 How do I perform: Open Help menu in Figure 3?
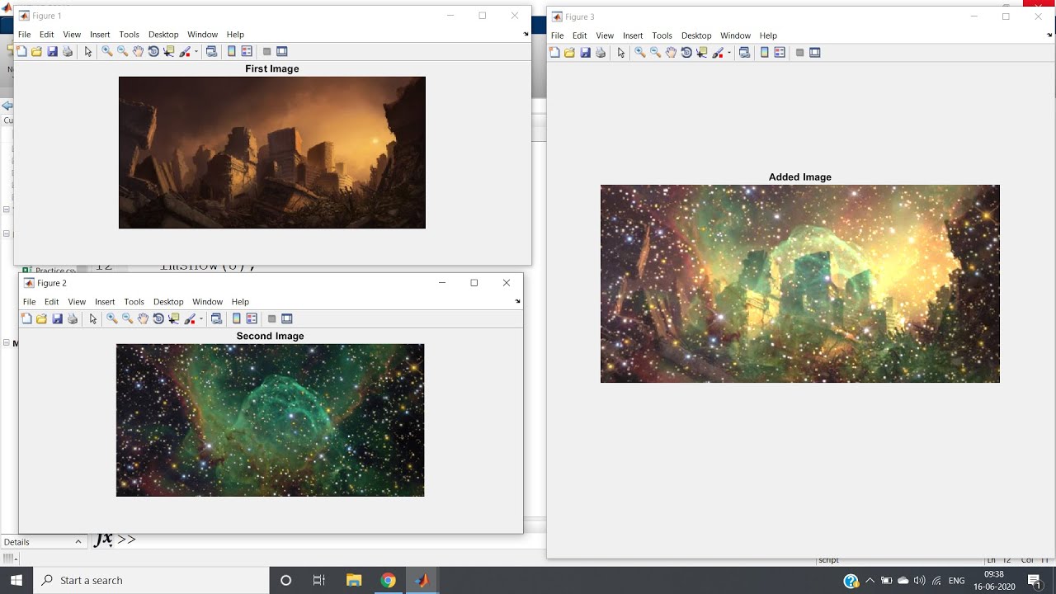768,35
